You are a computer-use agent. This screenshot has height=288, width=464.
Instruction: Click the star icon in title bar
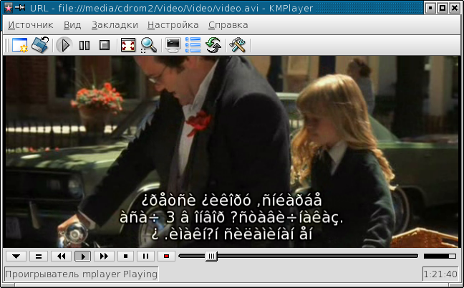tap(9, 8)
